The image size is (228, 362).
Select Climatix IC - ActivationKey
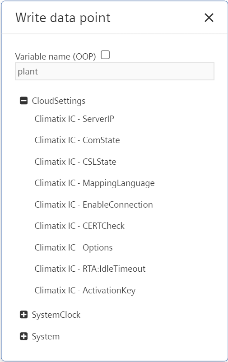point(85,290)
